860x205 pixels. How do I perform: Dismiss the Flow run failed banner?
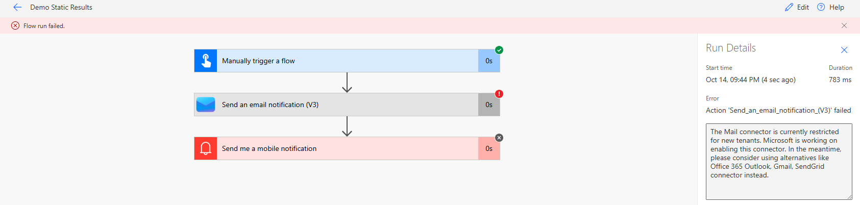coord(844,25)
